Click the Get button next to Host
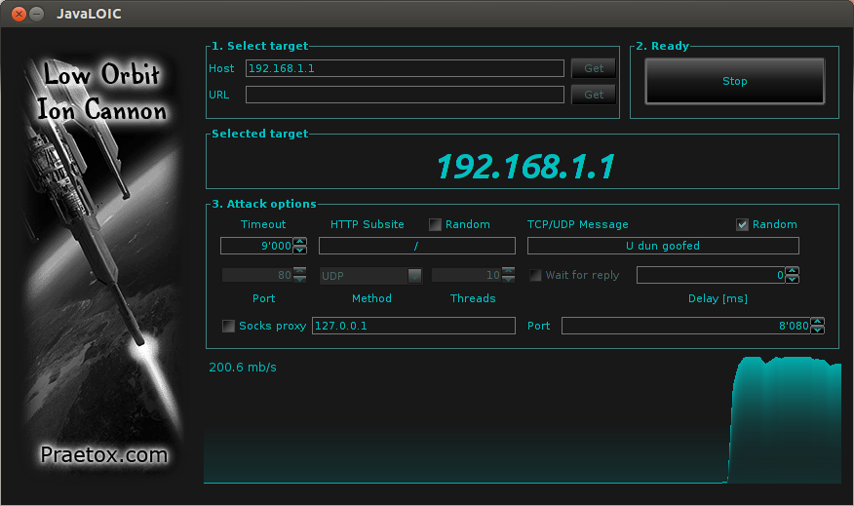Image resolution: width=854 pixels, height=506 pixels. tap(594, 68)
